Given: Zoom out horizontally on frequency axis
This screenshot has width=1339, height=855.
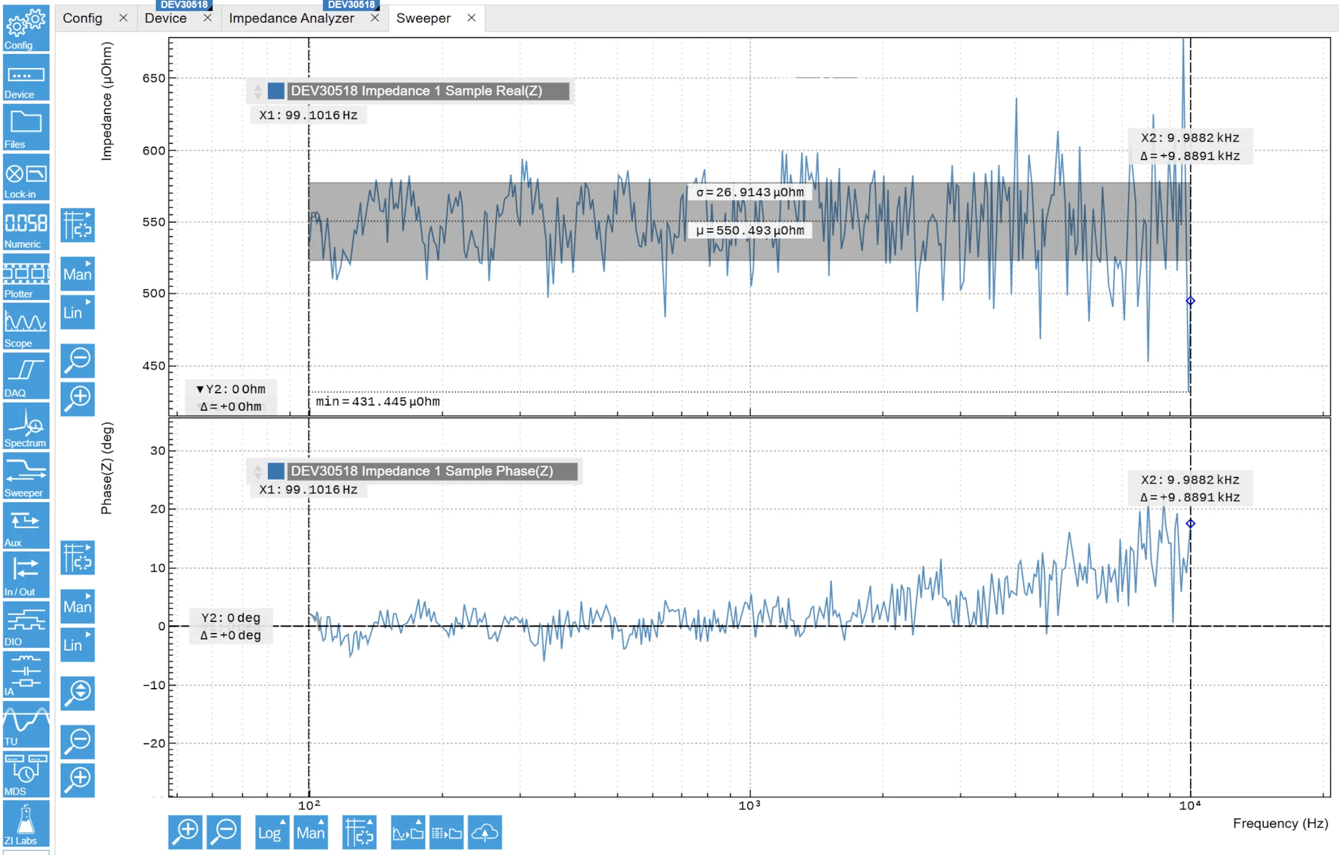Looking at the screenshot, I should [x=224, y=832].
